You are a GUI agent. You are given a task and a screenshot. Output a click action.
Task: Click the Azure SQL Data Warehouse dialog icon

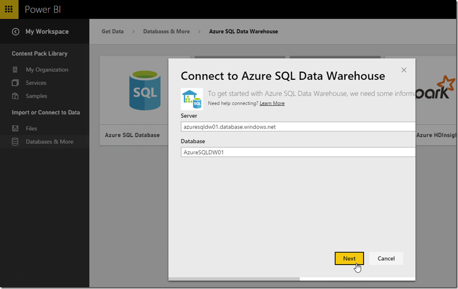[x=192, y=99]
